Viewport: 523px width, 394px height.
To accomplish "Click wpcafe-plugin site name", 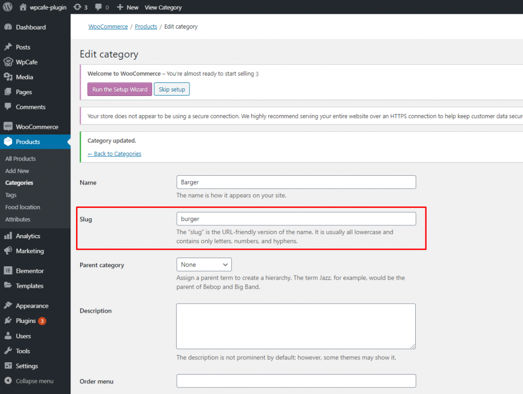I will (48, 7).
